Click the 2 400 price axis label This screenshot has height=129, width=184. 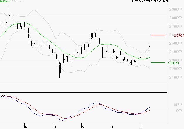pyautogui.click(x=175, y=52)
